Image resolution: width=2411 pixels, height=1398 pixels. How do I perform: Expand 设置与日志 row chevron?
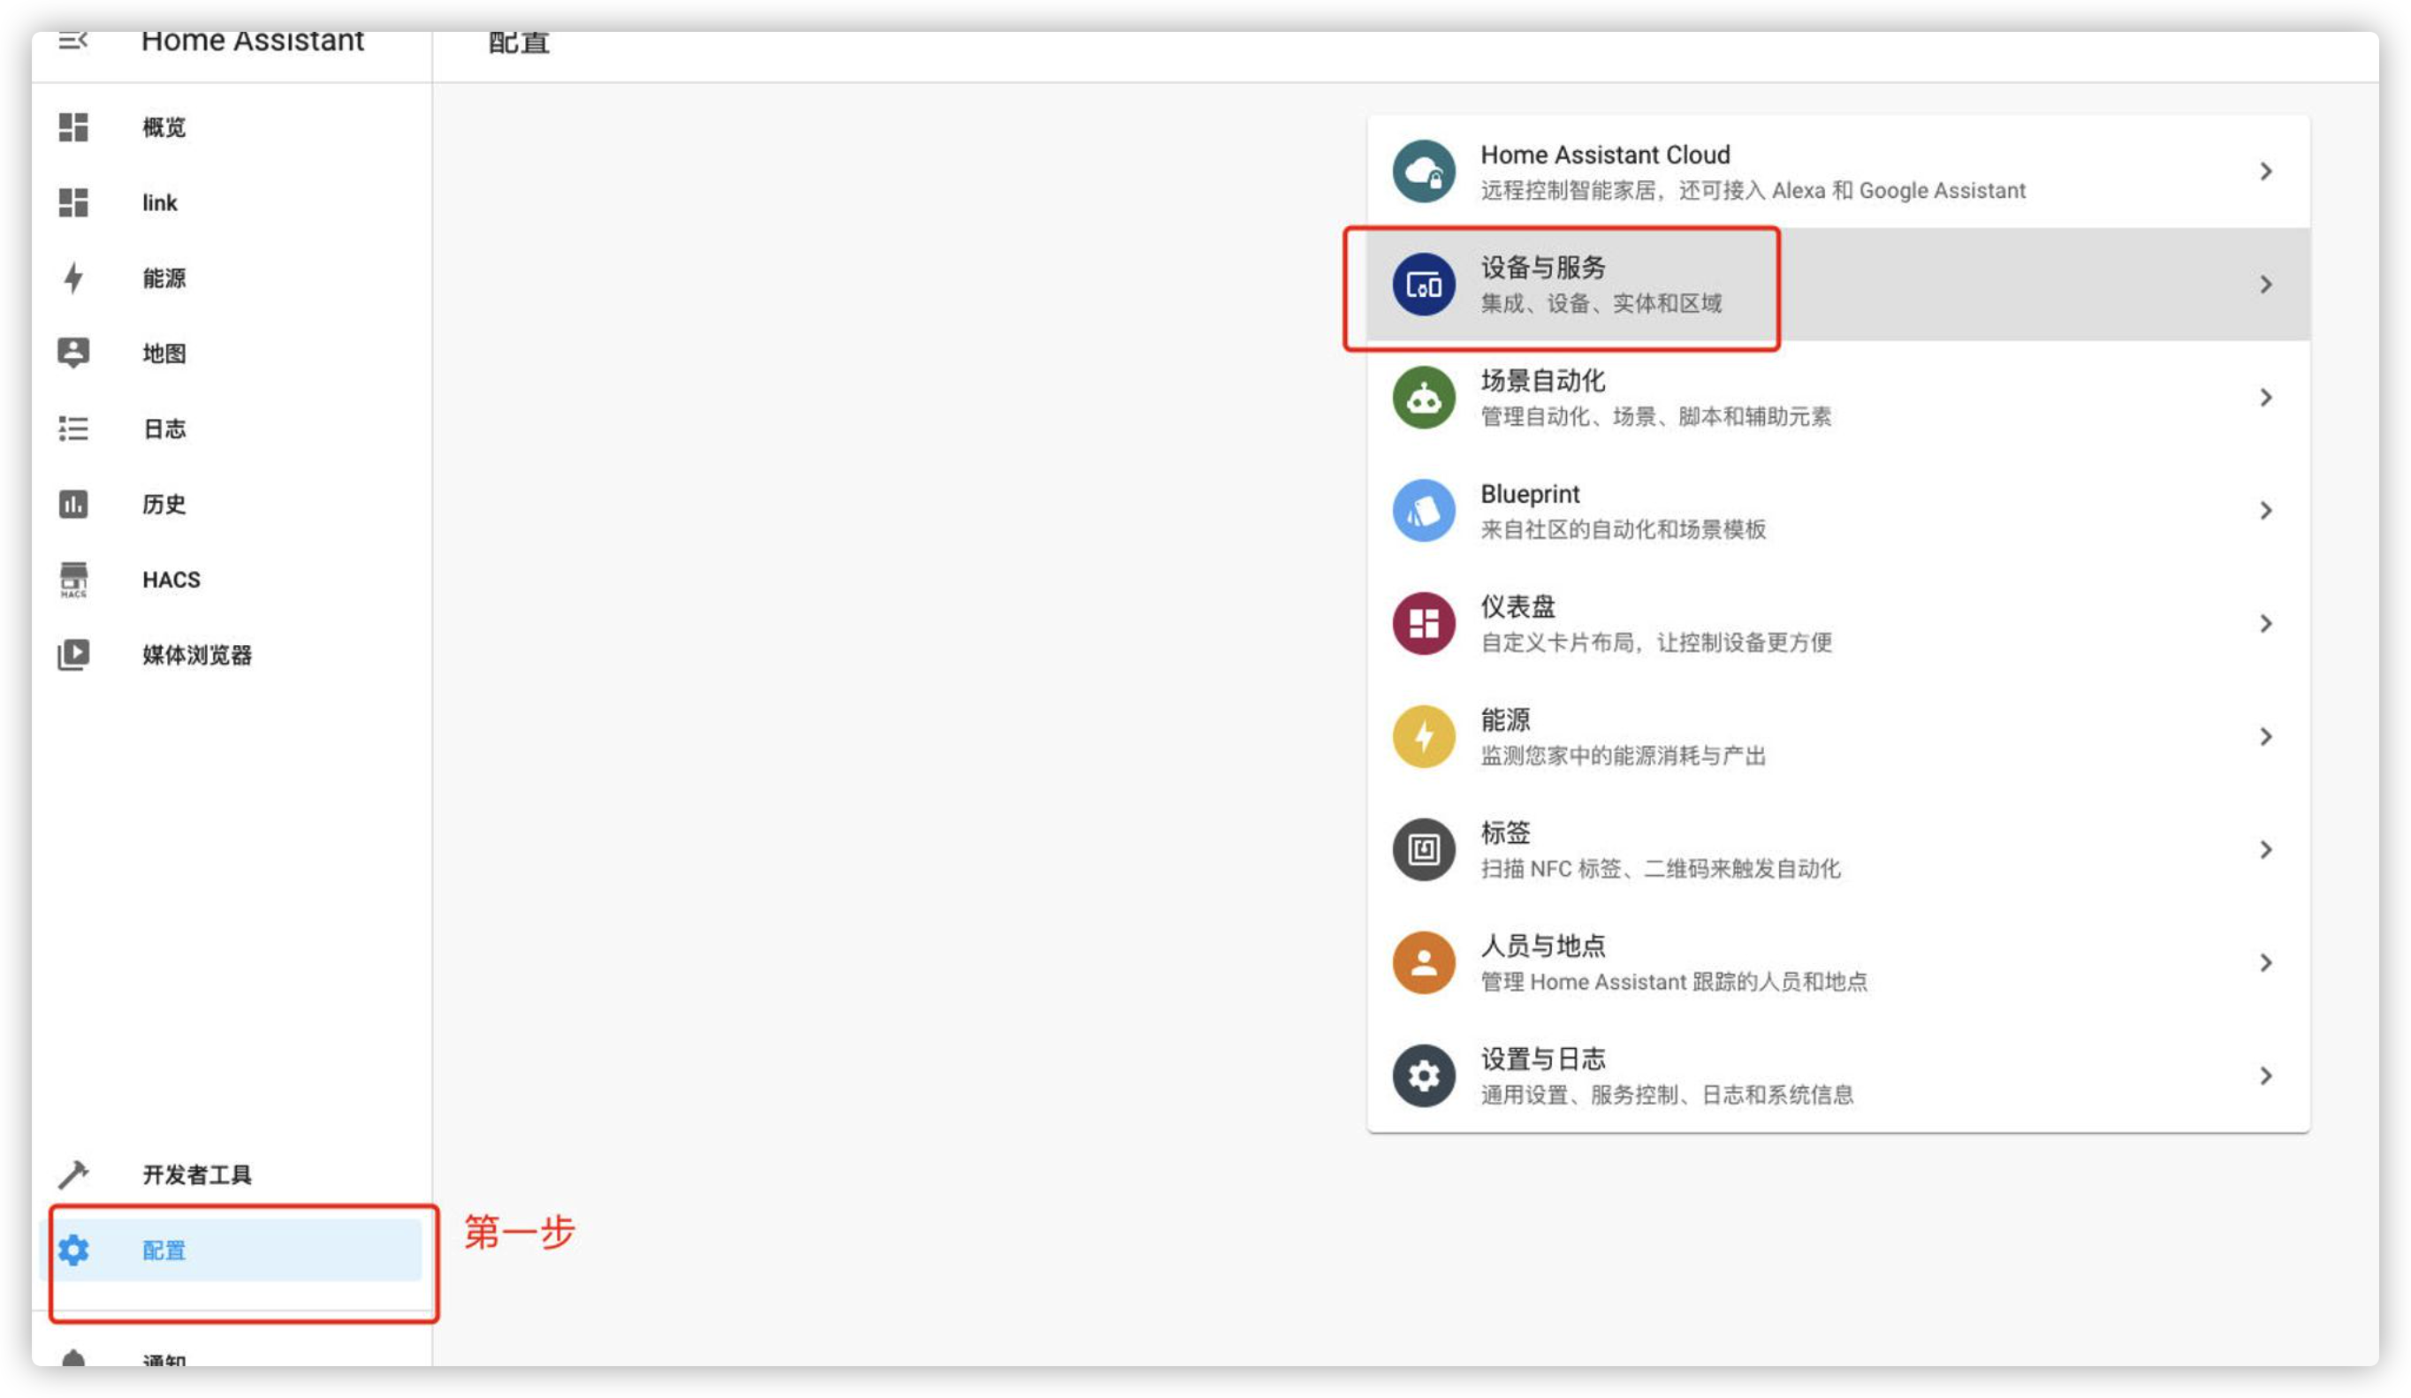[2265, 1075]
